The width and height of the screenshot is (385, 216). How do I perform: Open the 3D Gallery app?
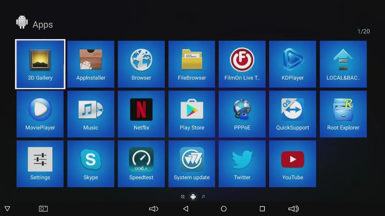[x=40, y=64]
